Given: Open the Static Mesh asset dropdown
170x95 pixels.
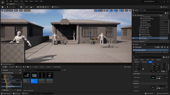Looking at the screenshot, I should click(x=160, y=76).
